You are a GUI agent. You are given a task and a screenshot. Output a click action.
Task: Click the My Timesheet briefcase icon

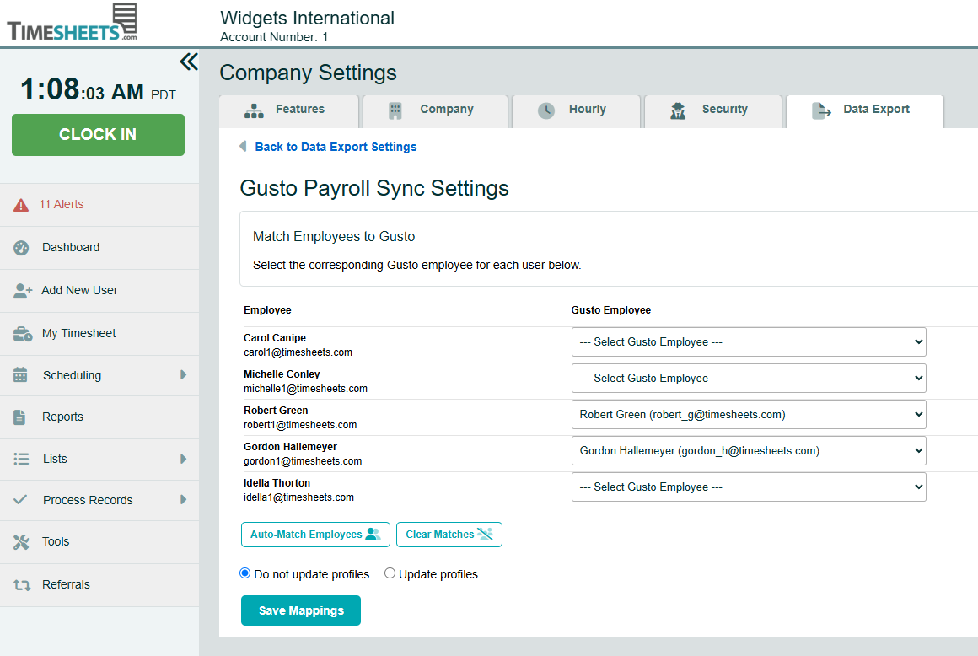point(23,334)
